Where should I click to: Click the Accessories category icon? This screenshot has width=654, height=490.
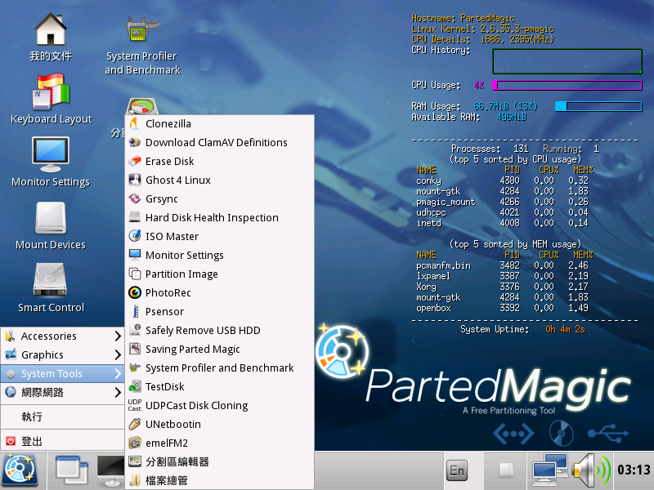click(x=11, y=336)
